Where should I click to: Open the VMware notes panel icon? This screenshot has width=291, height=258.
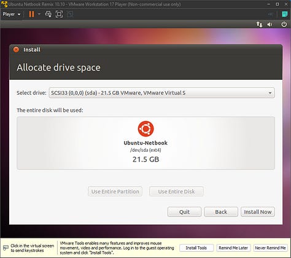pos(285,14)
